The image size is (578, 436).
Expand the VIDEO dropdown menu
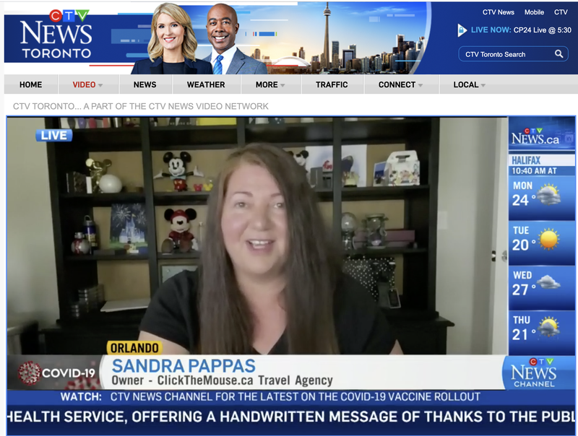click(87, 84)
